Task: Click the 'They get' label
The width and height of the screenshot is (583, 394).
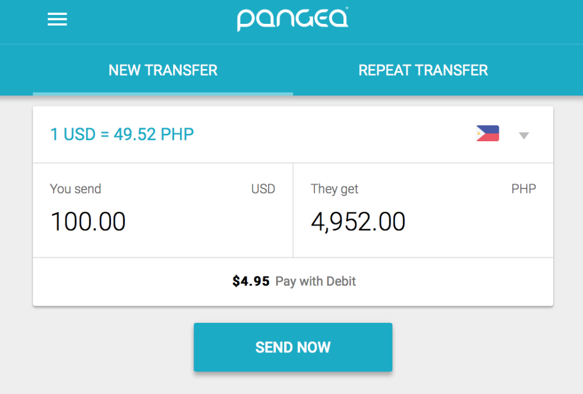Action: point(334,189)
